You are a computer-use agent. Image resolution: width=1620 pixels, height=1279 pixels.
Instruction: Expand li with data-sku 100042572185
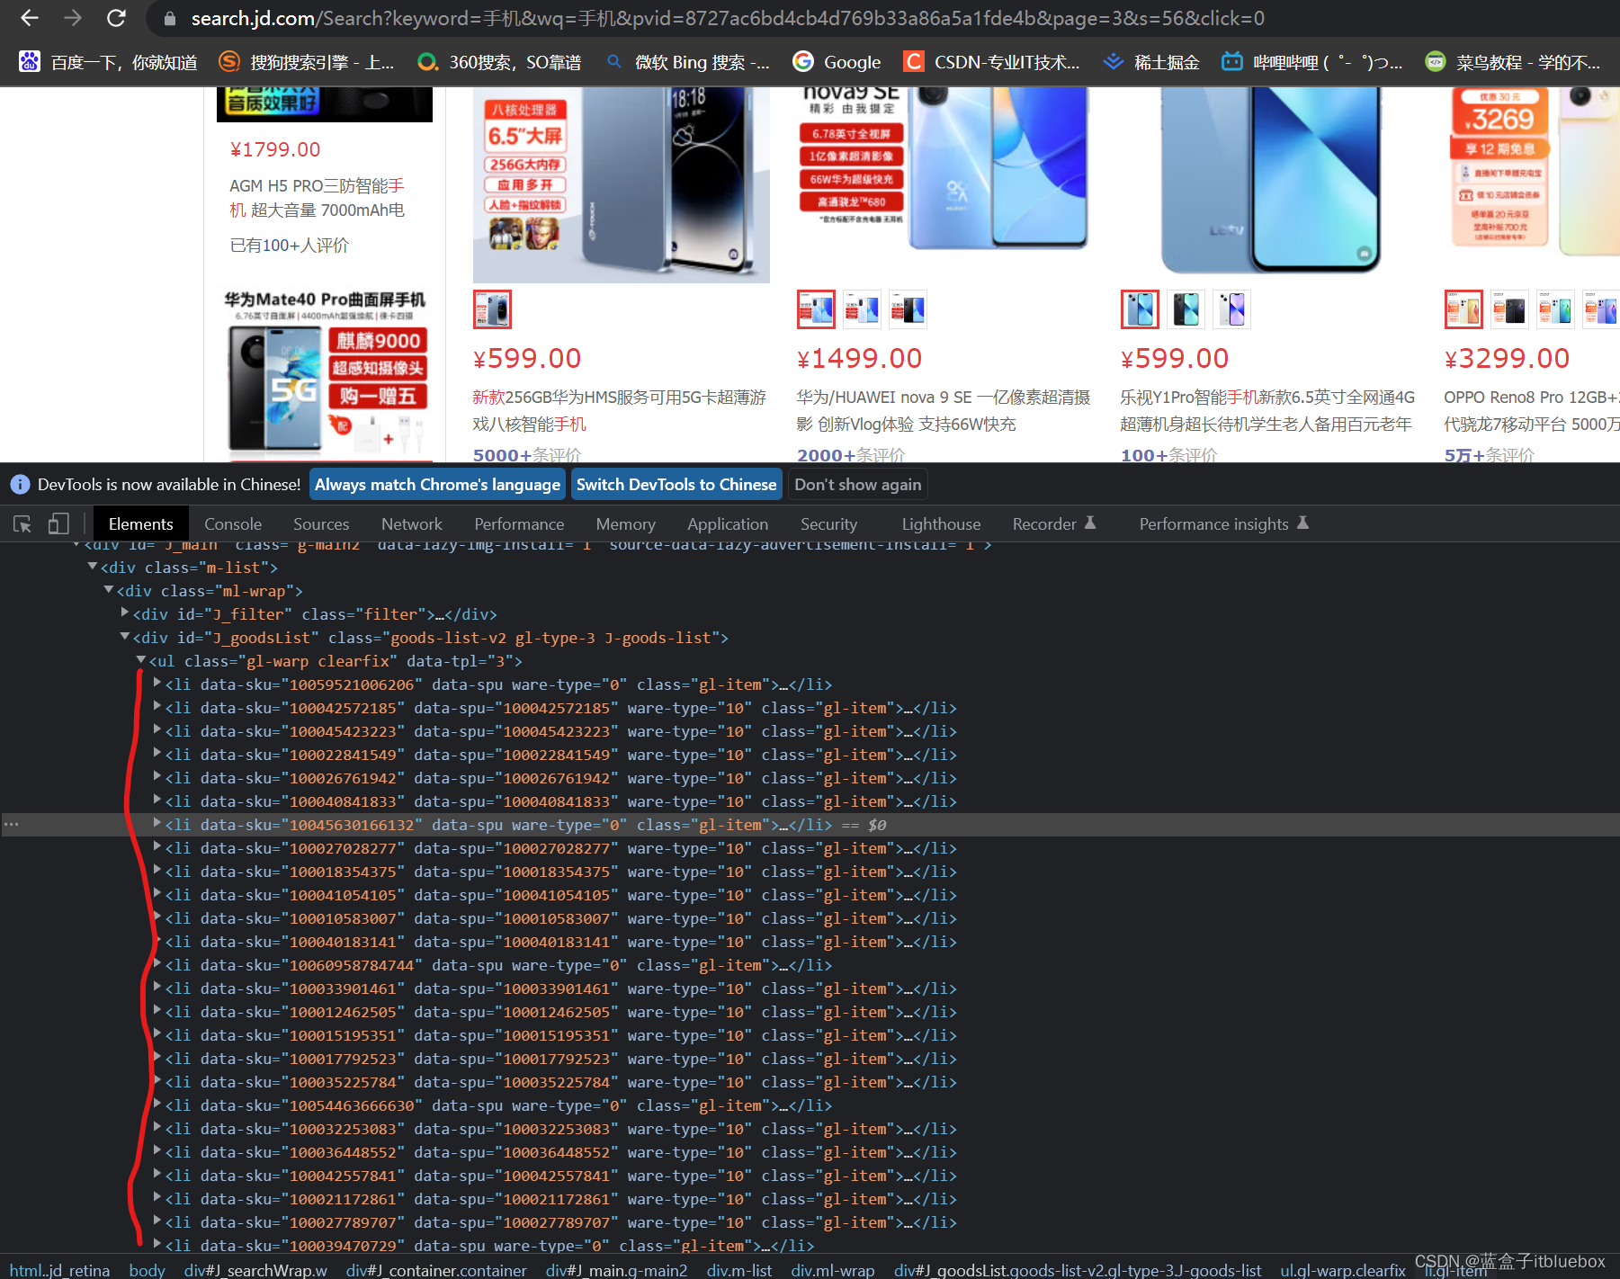pyautogui.click(x=157, y=707)
